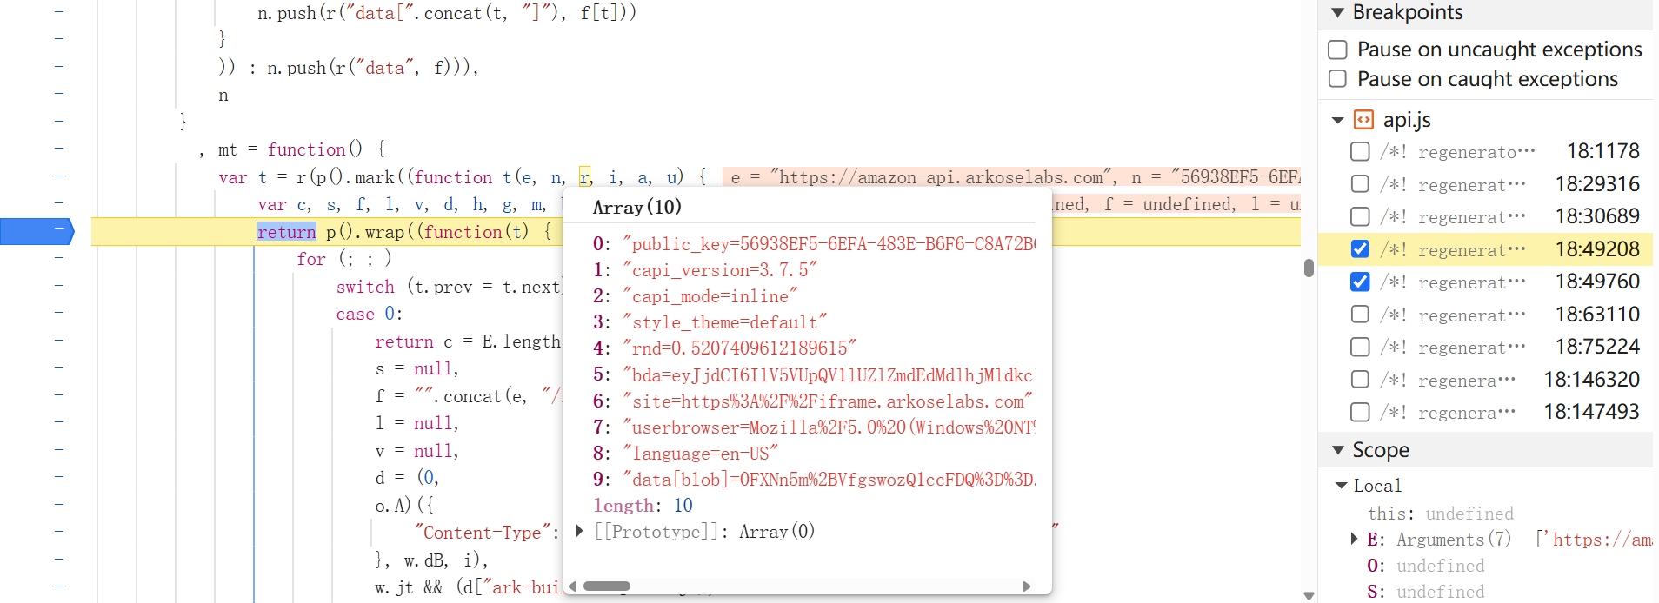
Task: Collapse the Local scope group
Action: click(x=1341, y=486)
